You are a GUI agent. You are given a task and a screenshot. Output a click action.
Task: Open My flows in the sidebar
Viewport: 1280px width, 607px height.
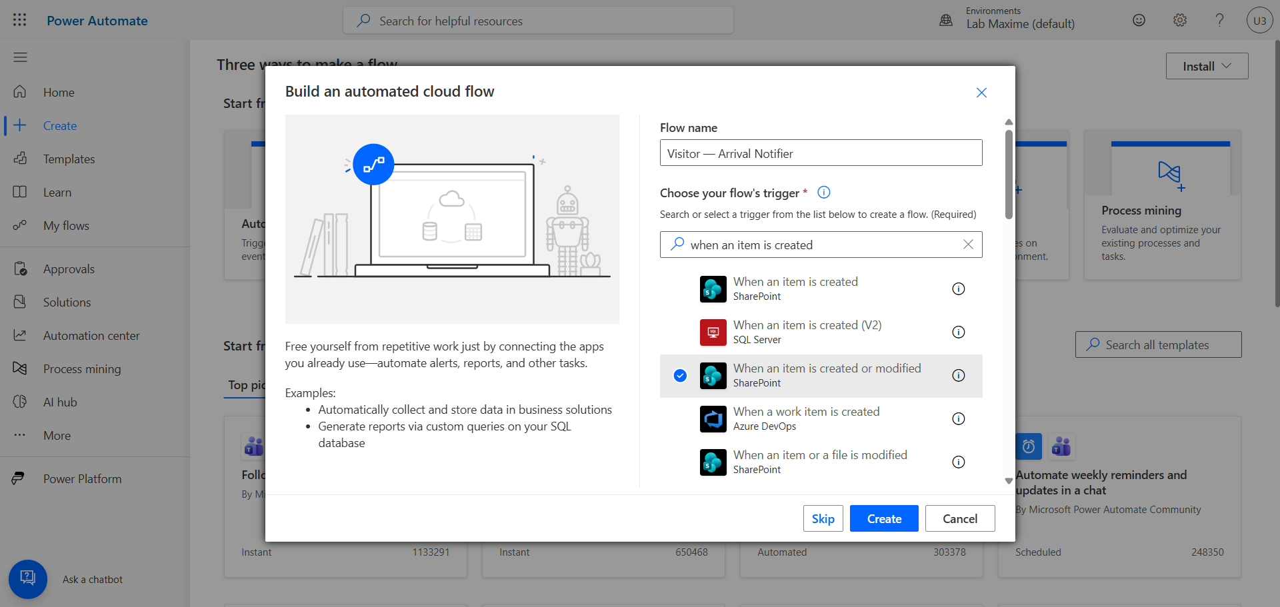pos(95,225)
